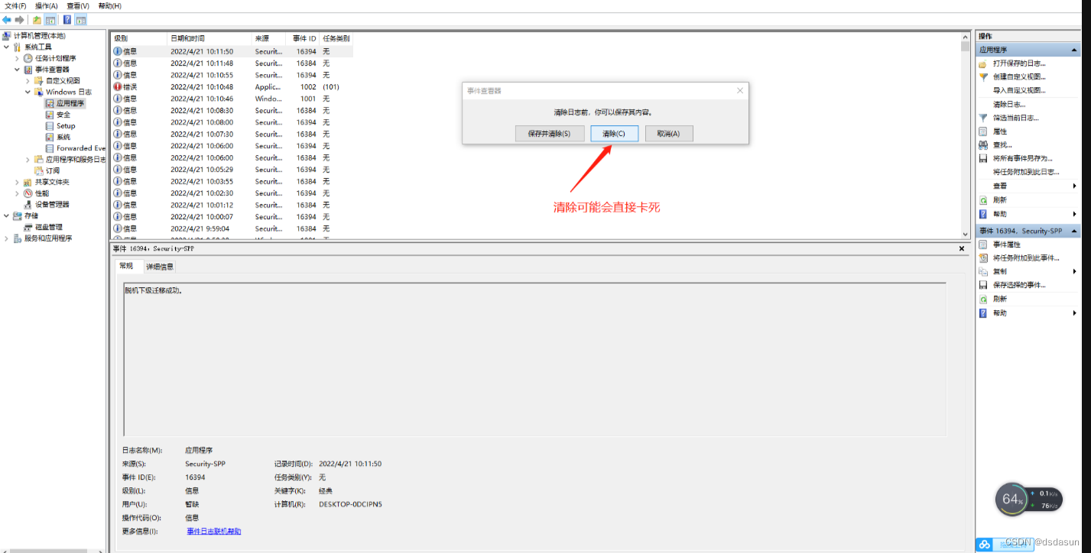Expand the 自定义视图 node arrow
The height and width of the screenshot is (553, 1091).
[28, 81]
